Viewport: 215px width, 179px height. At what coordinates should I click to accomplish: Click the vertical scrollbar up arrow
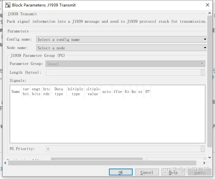(x=209, y=13)
